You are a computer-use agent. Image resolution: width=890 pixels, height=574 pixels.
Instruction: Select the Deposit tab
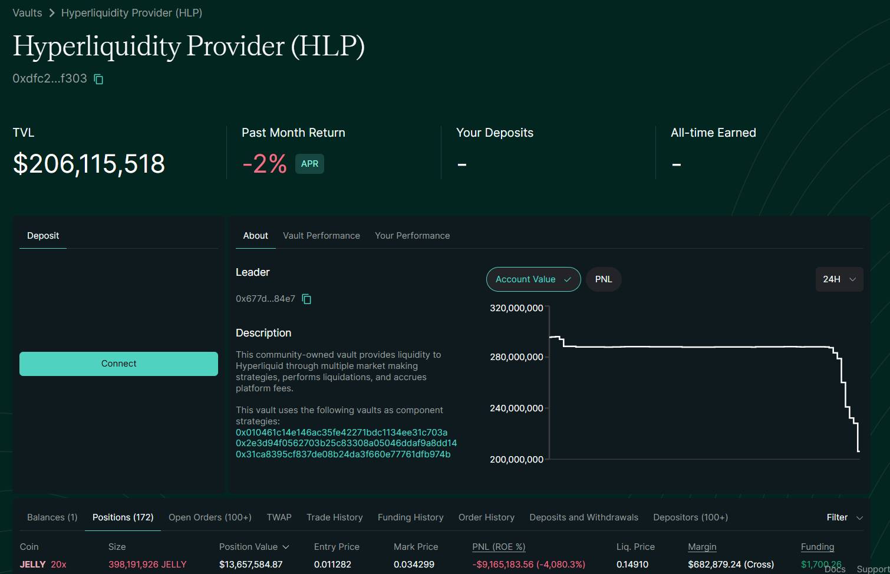43,236
